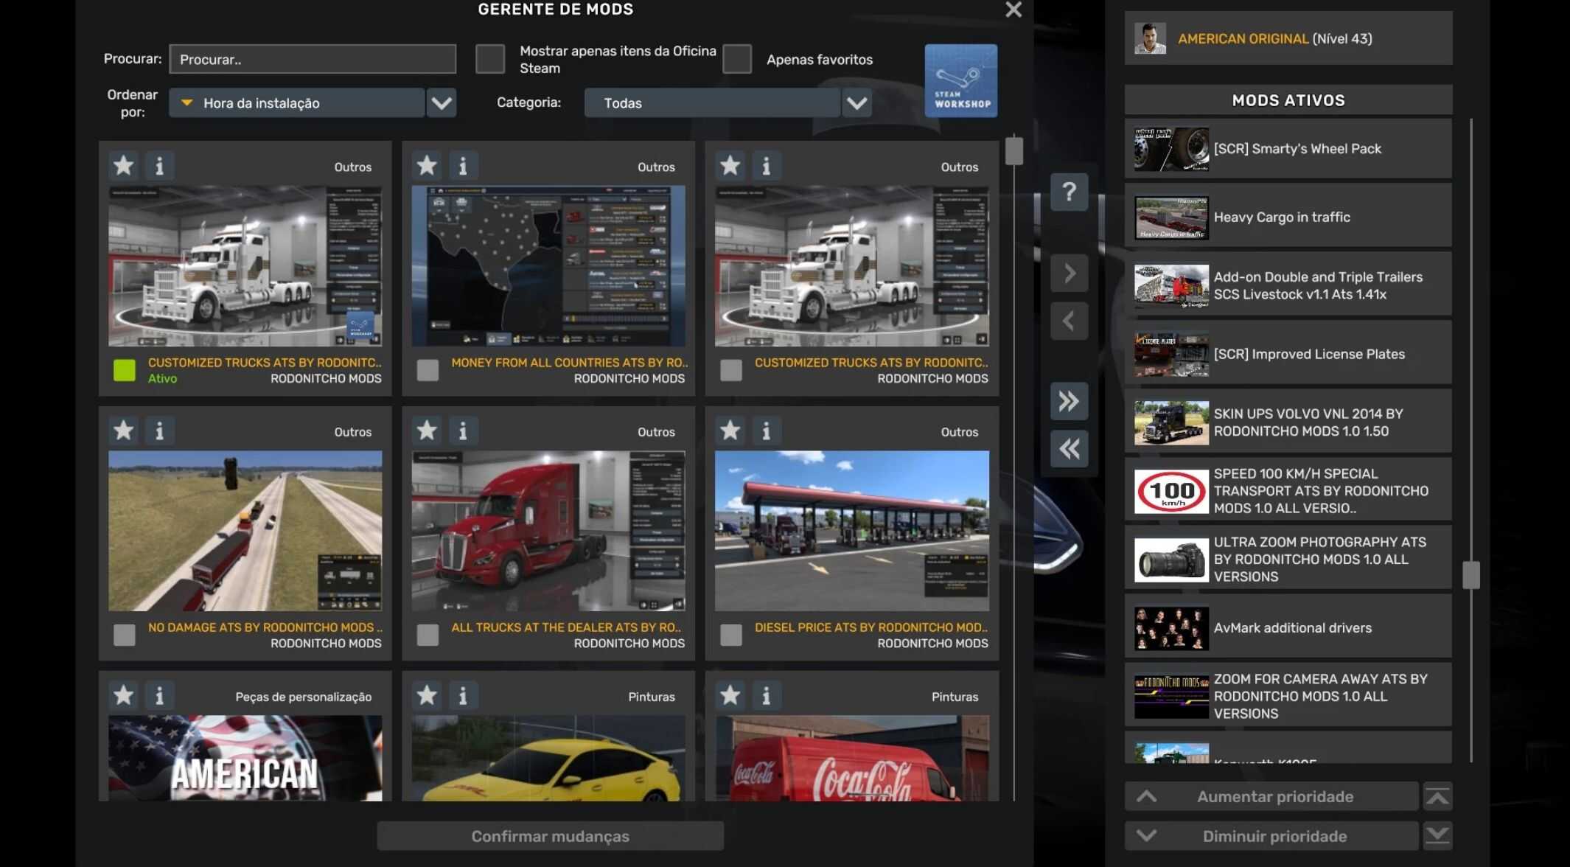Enable showing only Steam Workshop items
Screen dimensions: 1570x867
[490, 59]
